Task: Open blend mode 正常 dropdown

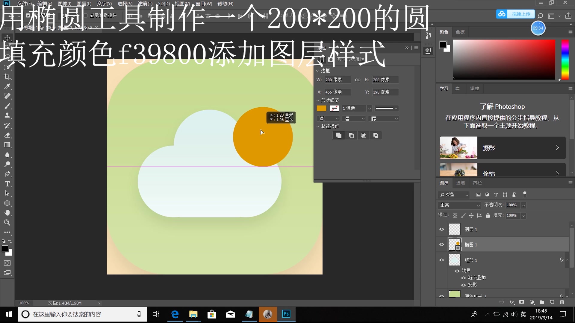Action: point(459,205)
